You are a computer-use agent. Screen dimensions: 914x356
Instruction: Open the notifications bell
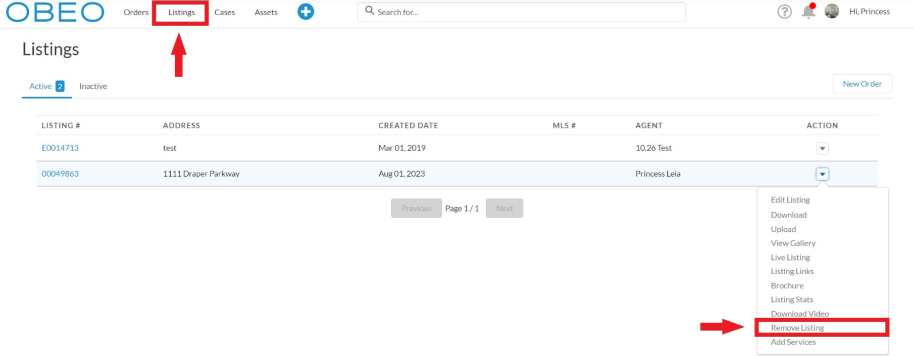coord(808,11)
